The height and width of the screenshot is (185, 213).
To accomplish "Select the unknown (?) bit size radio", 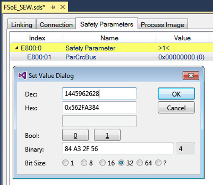I will coord(159,163).
